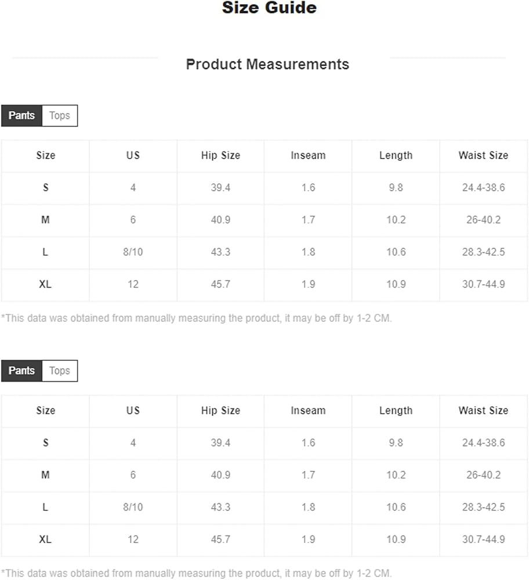
Task: Click the Product Measurements heading
Action: [267, 64]
